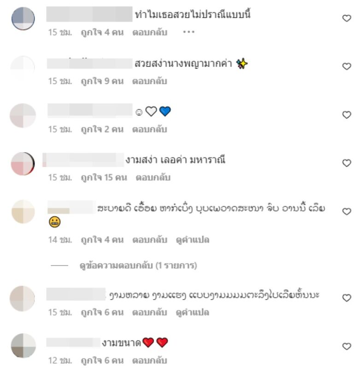Screen dimensions: 359x368
Task: Like the Lao comment with 6 likes
Action: (347, 298)
